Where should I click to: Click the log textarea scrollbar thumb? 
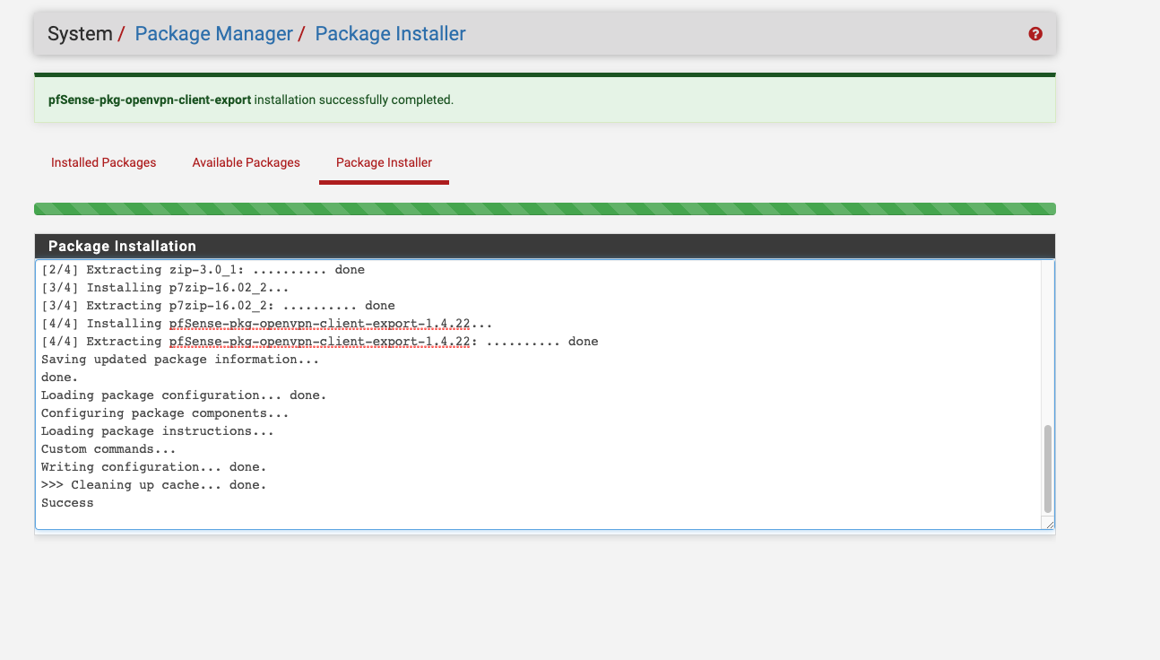coord(1047,469)
